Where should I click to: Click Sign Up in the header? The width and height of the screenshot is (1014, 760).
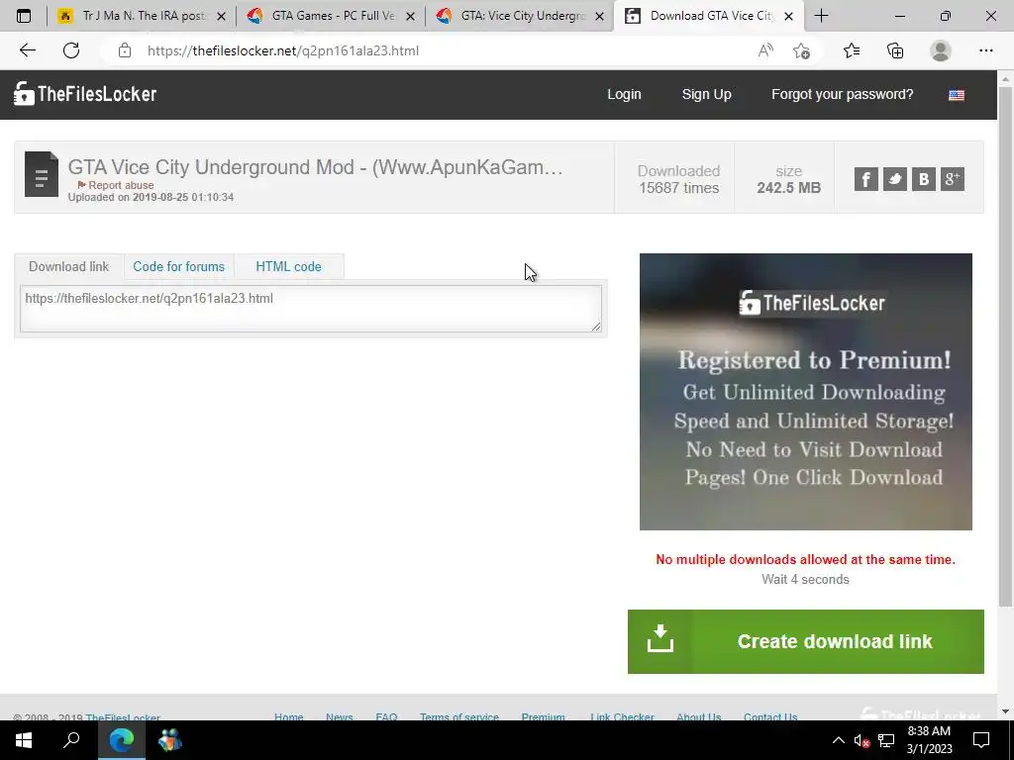(x=706, y=94)
